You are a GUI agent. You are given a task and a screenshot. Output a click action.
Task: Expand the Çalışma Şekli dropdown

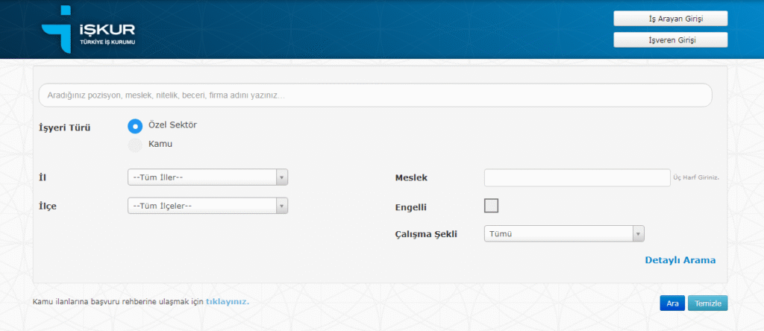coord(558,234)
